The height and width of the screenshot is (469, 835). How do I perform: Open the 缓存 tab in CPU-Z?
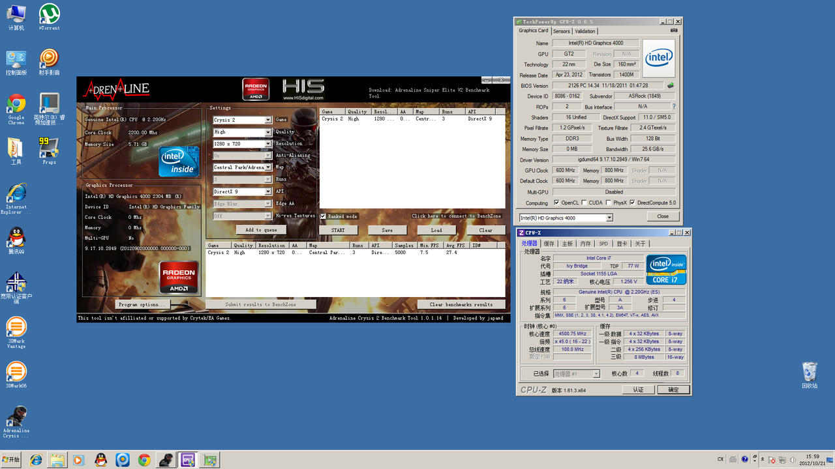point(549,244)
